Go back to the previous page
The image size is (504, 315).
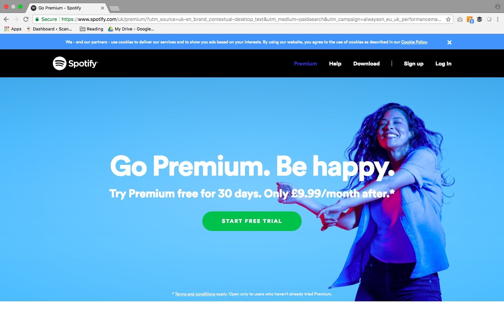pos(6,19)
